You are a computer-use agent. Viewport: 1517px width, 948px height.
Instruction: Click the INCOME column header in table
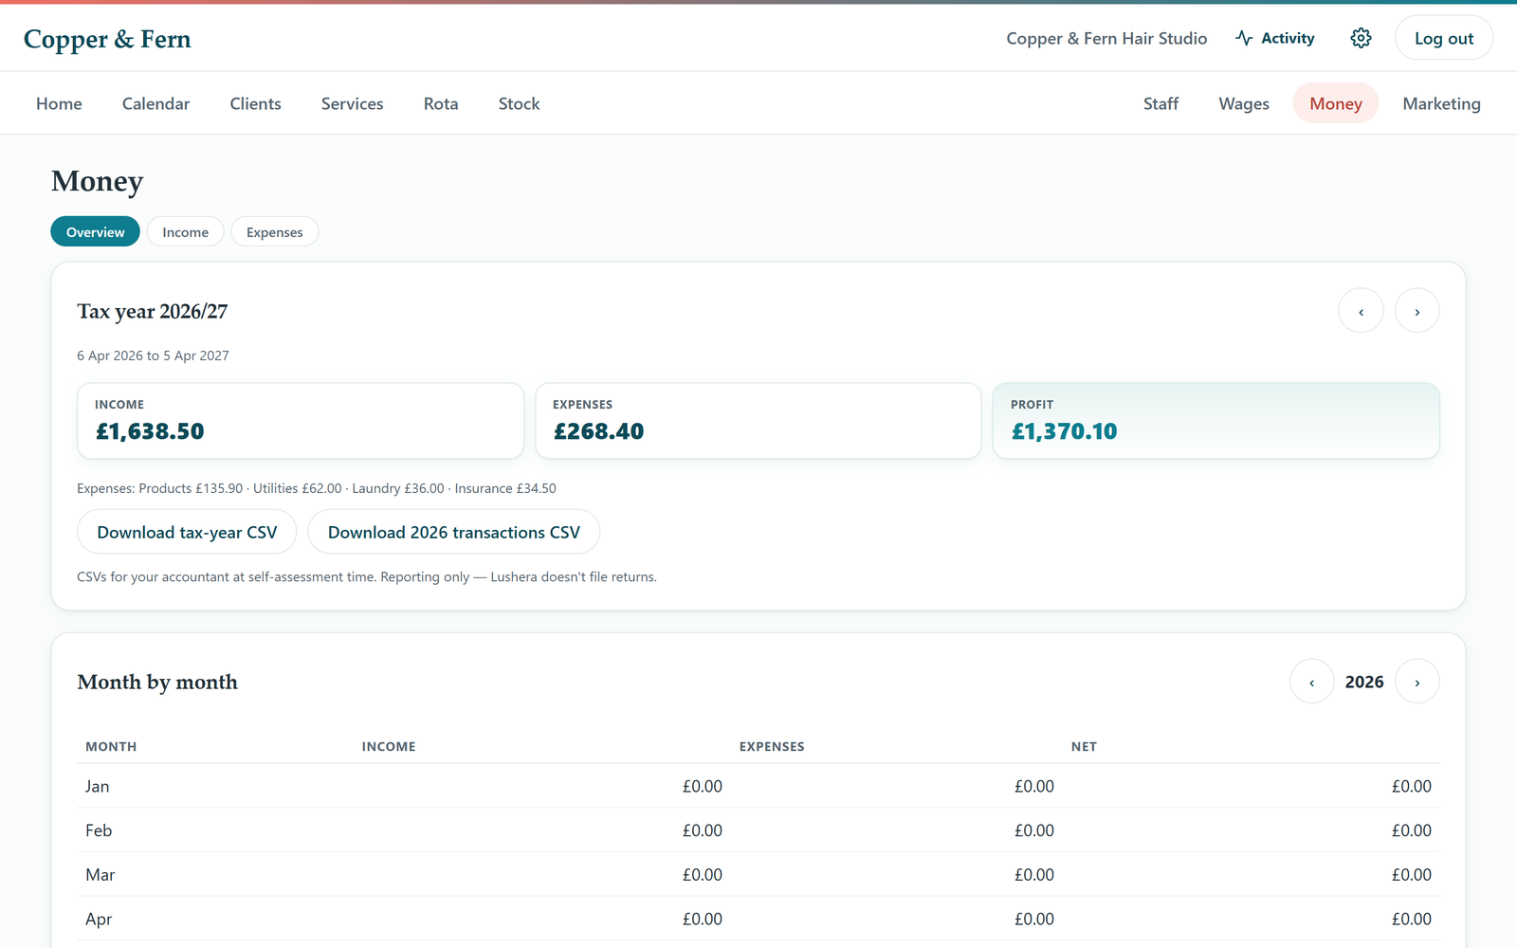coord(389,746)
